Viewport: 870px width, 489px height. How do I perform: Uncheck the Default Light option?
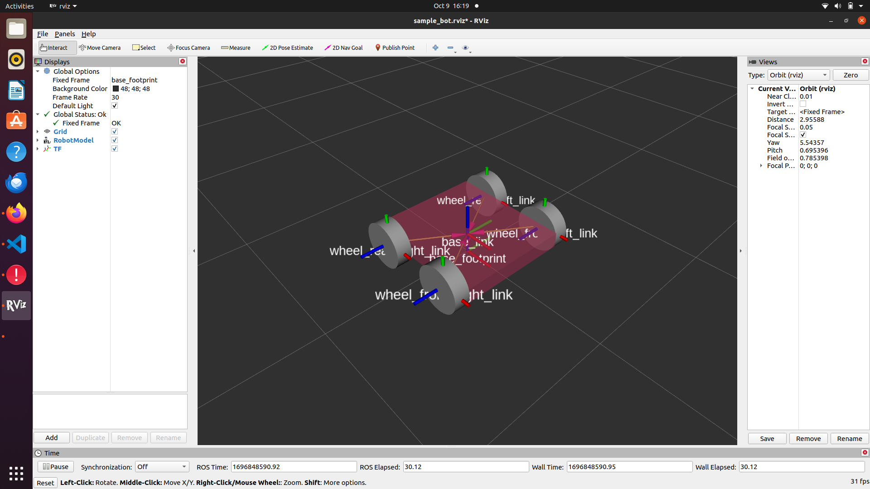pos(114,105)
